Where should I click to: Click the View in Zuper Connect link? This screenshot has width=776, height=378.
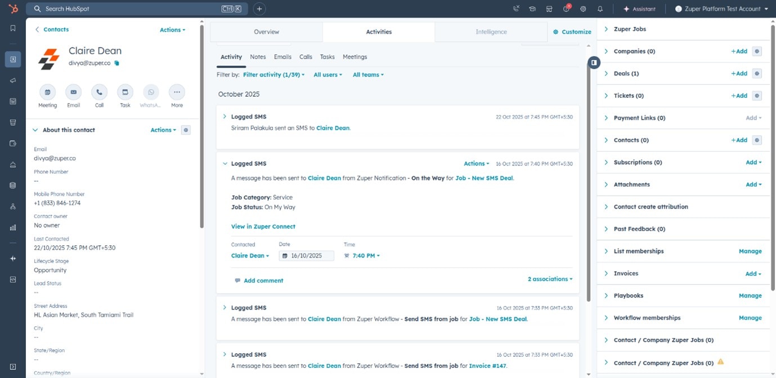pyautogui.click(x=263, y=227)
